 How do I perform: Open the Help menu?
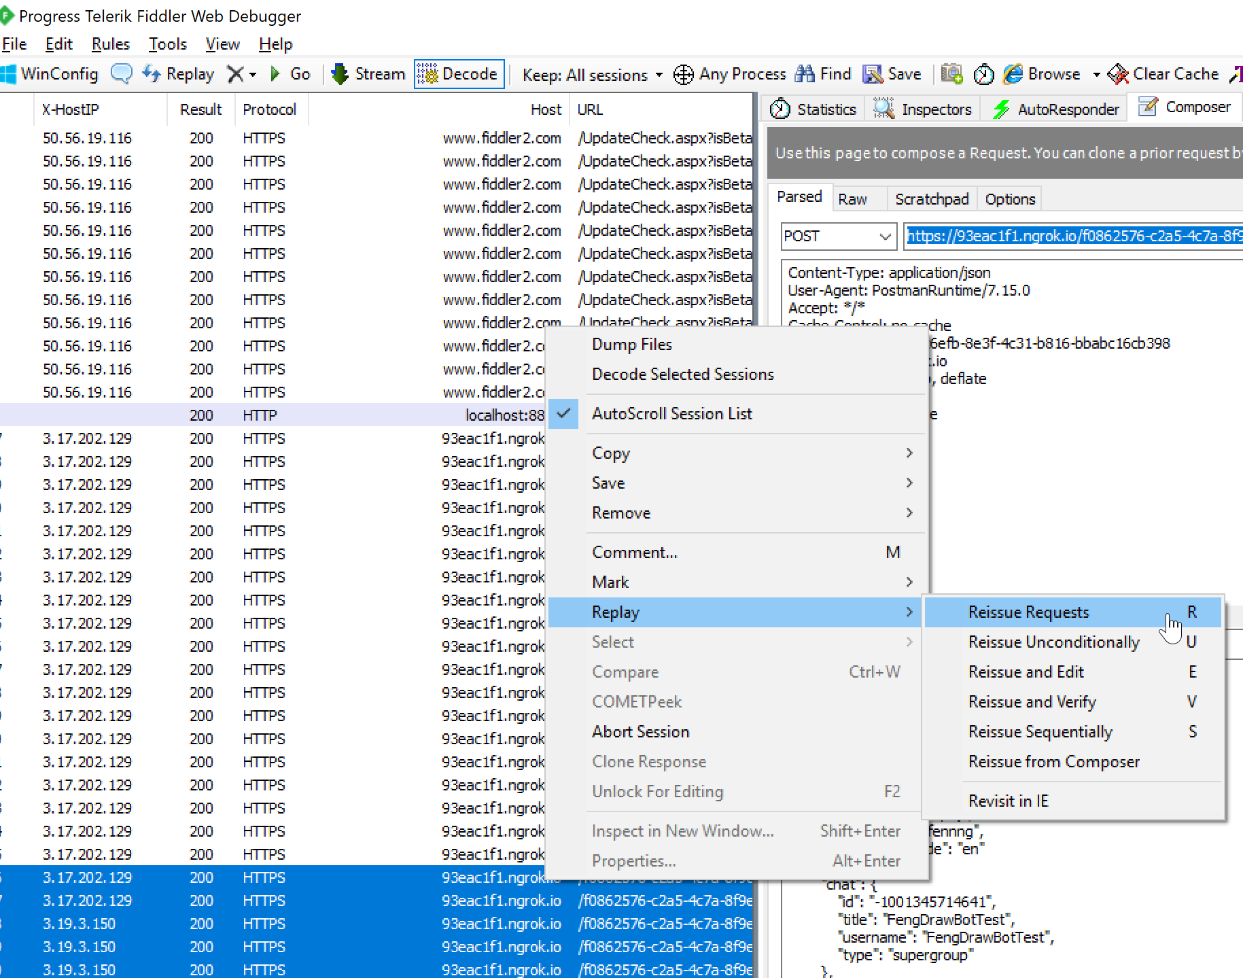tap(275, 44)
